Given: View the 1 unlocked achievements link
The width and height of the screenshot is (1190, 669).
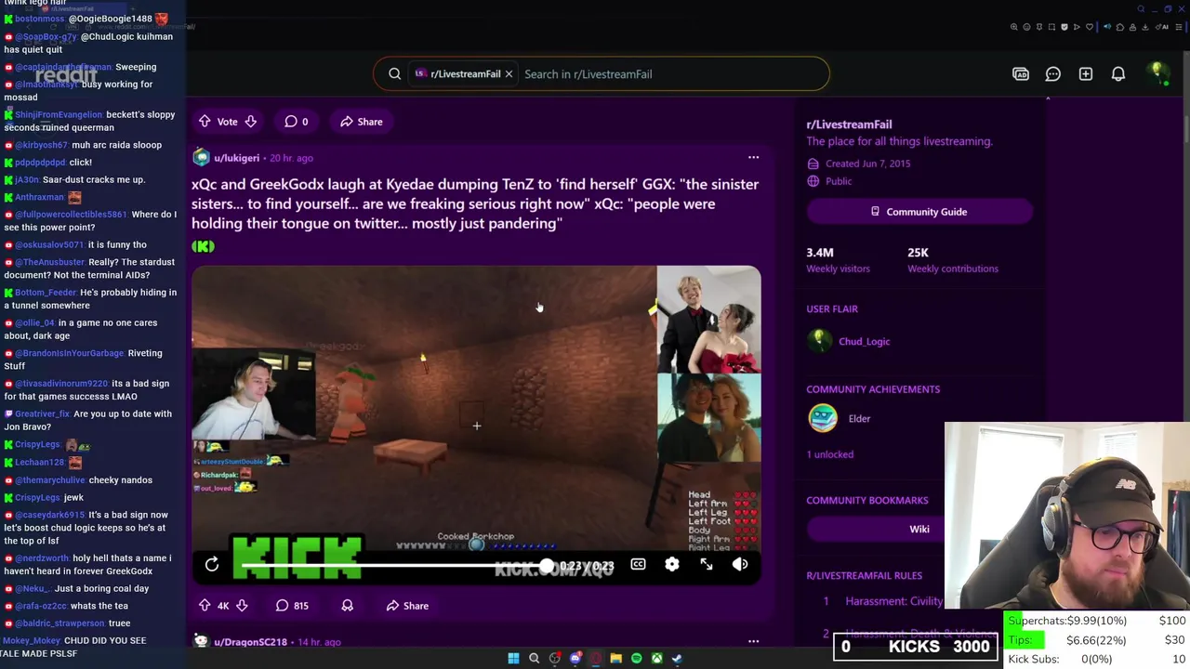Looking at the screenshot, I should 829,454.
